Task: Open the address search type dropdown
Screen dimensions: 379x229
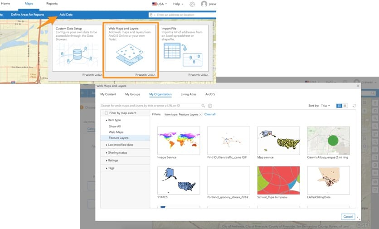Action: [x=152, y=15]
